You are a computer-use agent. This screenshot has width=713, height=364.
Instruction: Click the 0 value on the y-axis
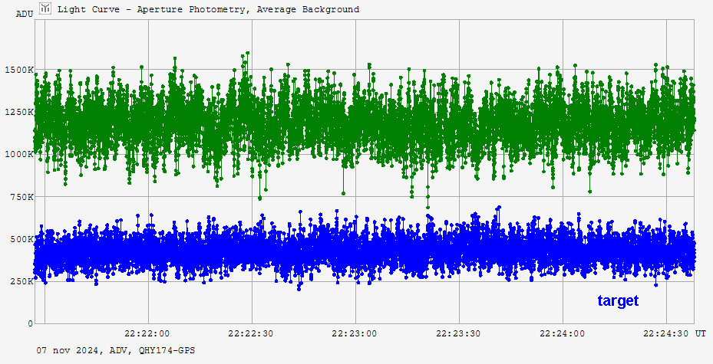tap(30, 323)
